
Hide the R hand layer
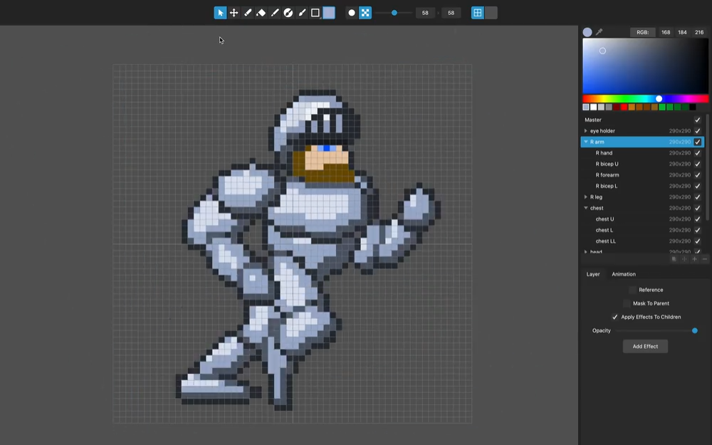tap(698, 153)
